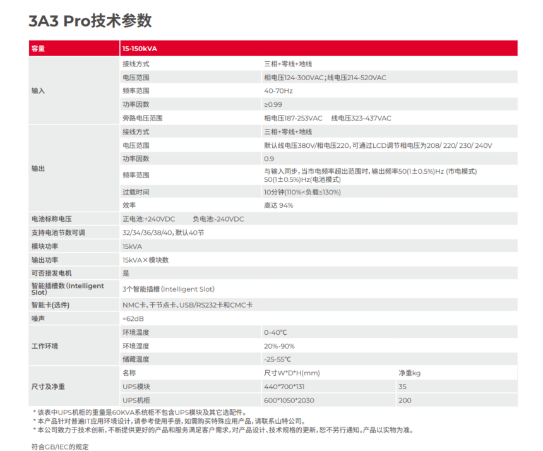Select the "支持电池节数可调" label

click(58, 233)
